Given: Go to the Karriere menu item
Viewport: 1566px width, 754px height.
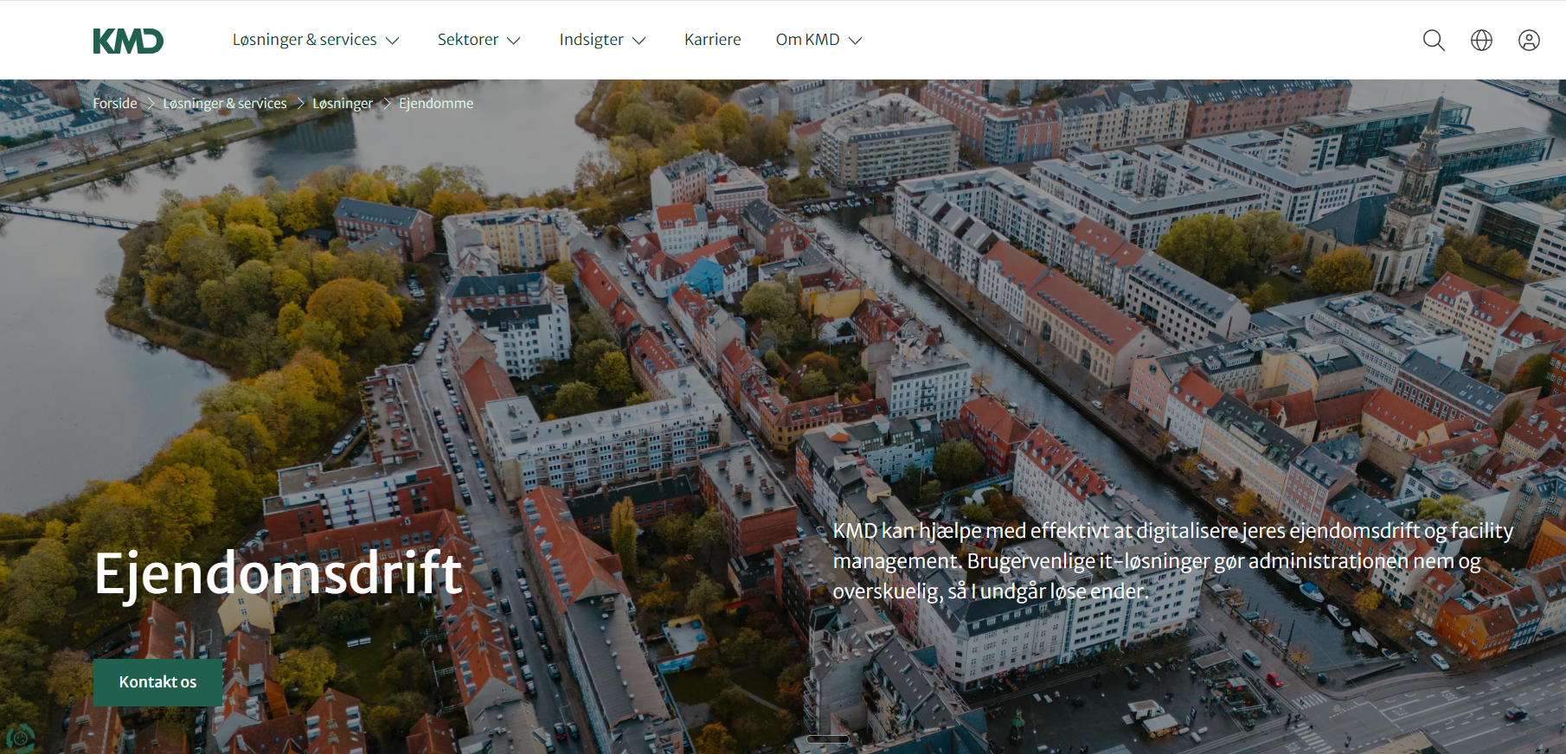Looking at the screenshot, I should [x=712, y=40].
